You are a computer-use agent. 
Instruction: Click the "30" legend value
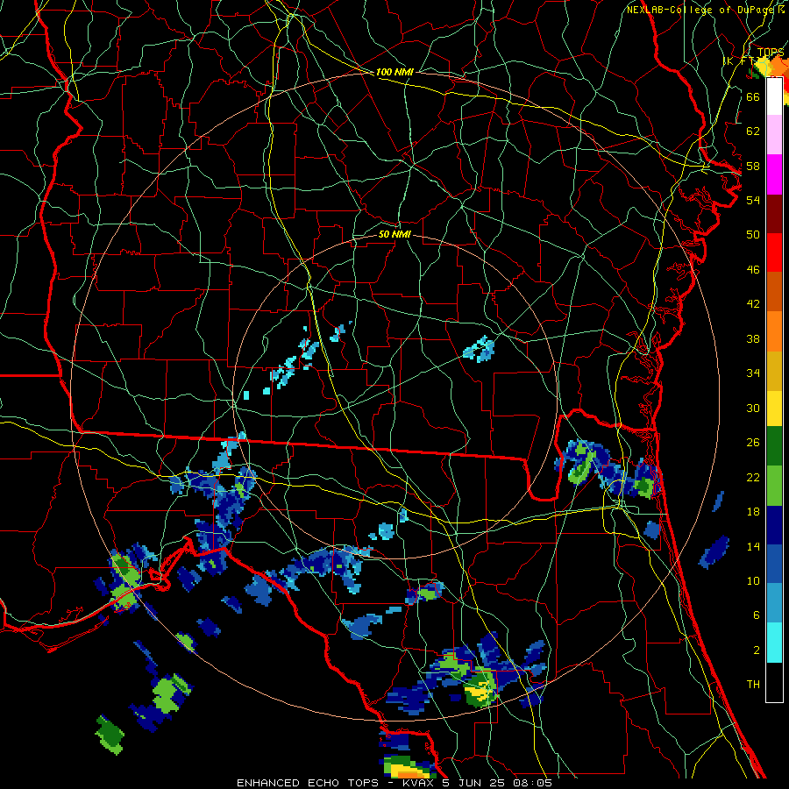point(753,408)
